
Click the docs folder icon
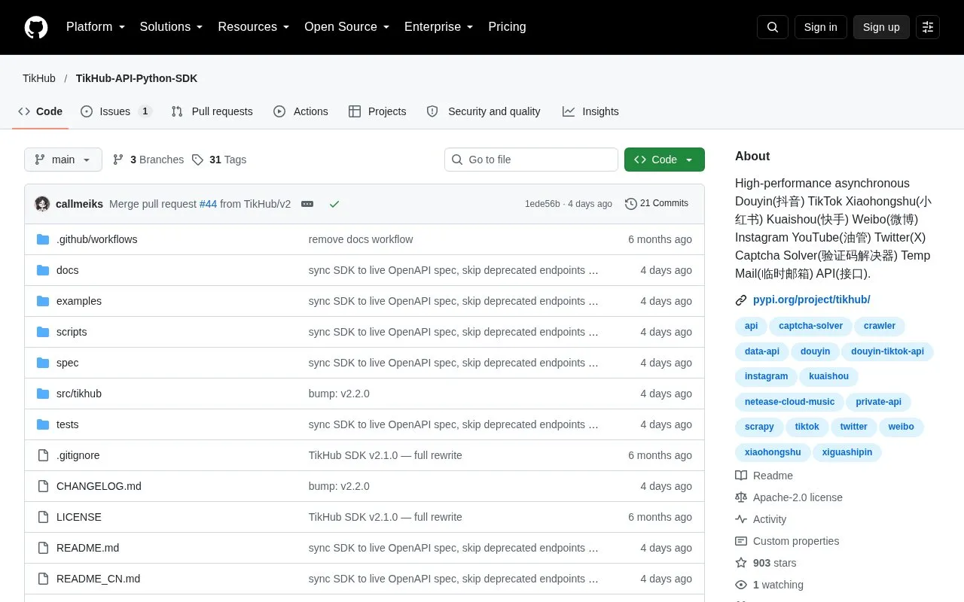[43, 270]
